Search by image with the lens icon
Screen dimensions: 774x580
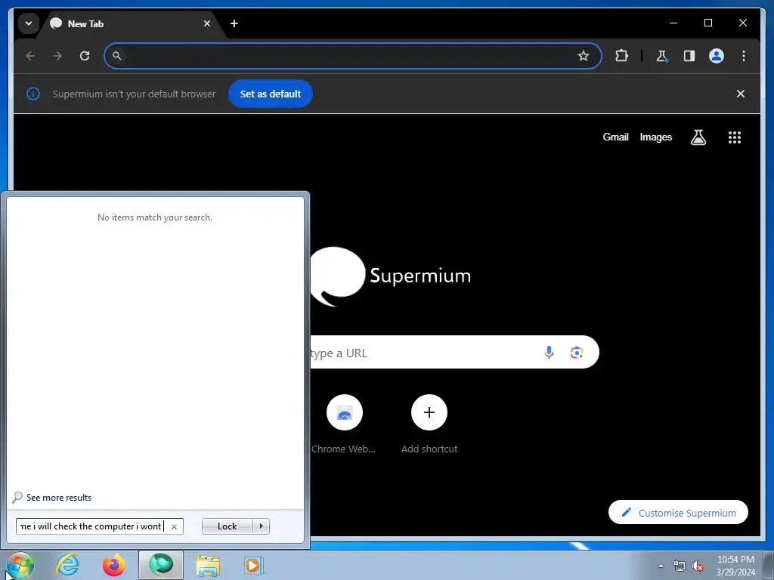point(577,352)
